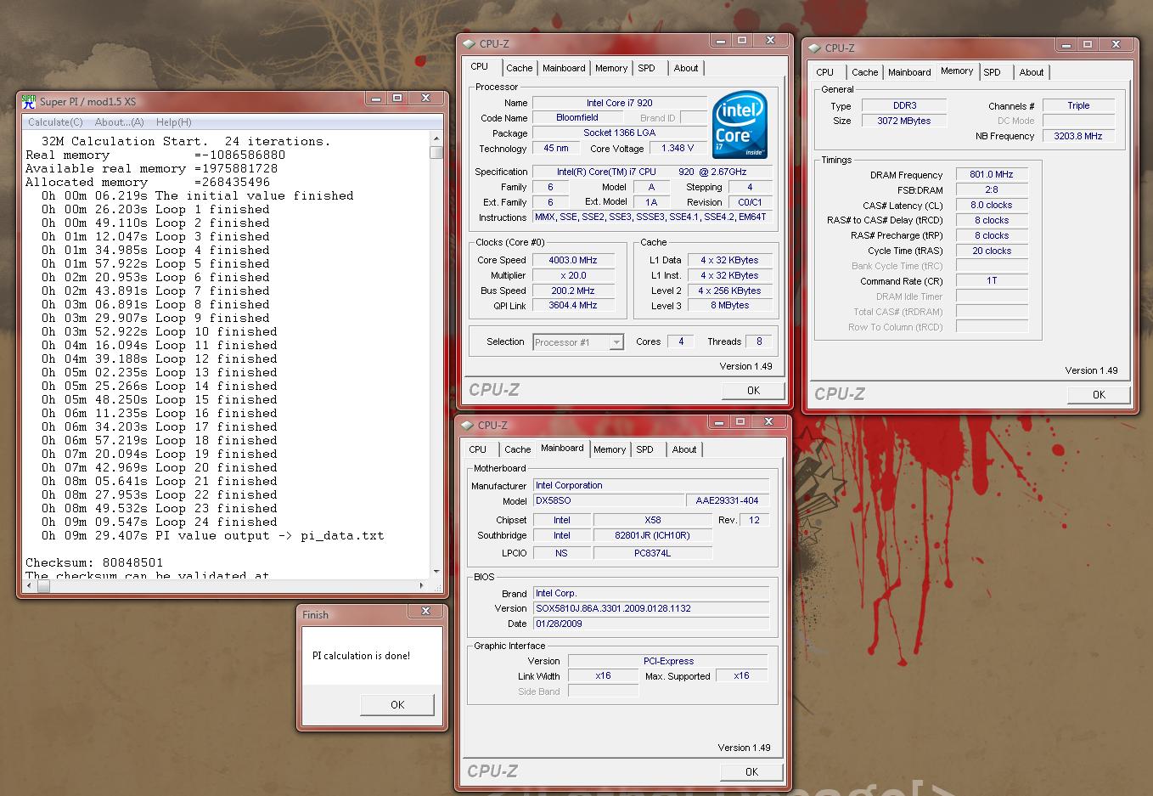Open CPU tab in CPU-Z Mainboard window
Image resolution: width=1153 pixels, height=796 pixels.
[x=478, y=449]
